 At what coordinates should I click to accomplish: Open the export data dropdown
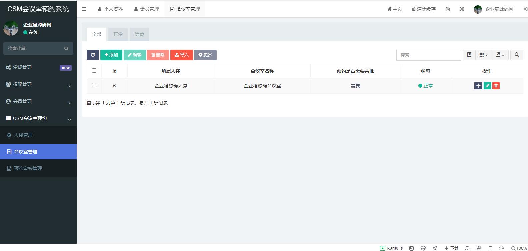click(x=500, y=55)
